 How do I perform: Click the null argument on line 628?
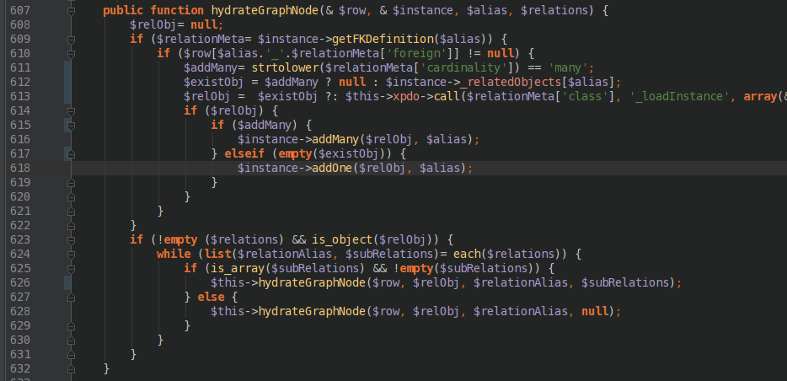point(595,311)
